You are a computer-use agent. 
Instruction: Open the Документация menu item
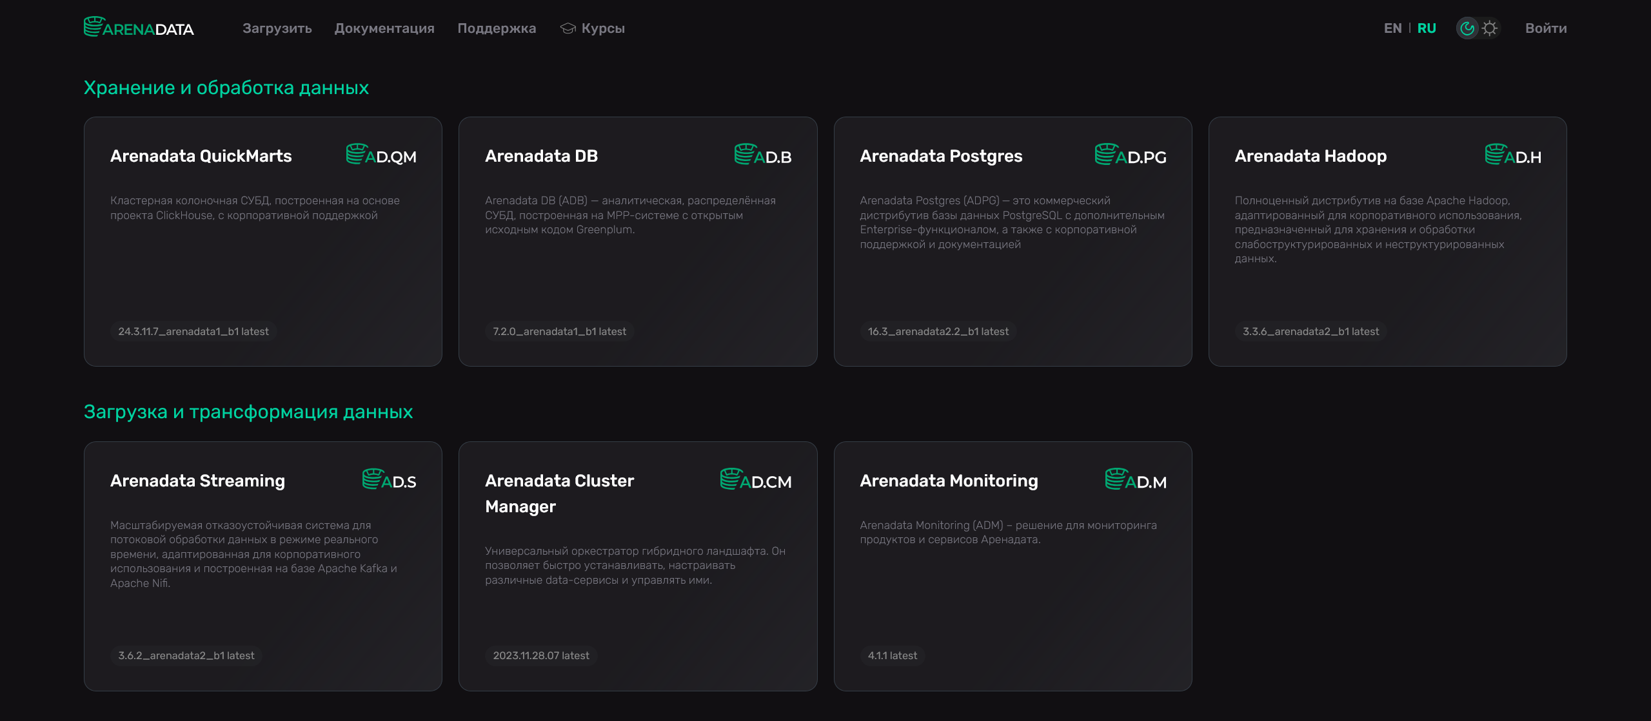(x=384, y=28)
